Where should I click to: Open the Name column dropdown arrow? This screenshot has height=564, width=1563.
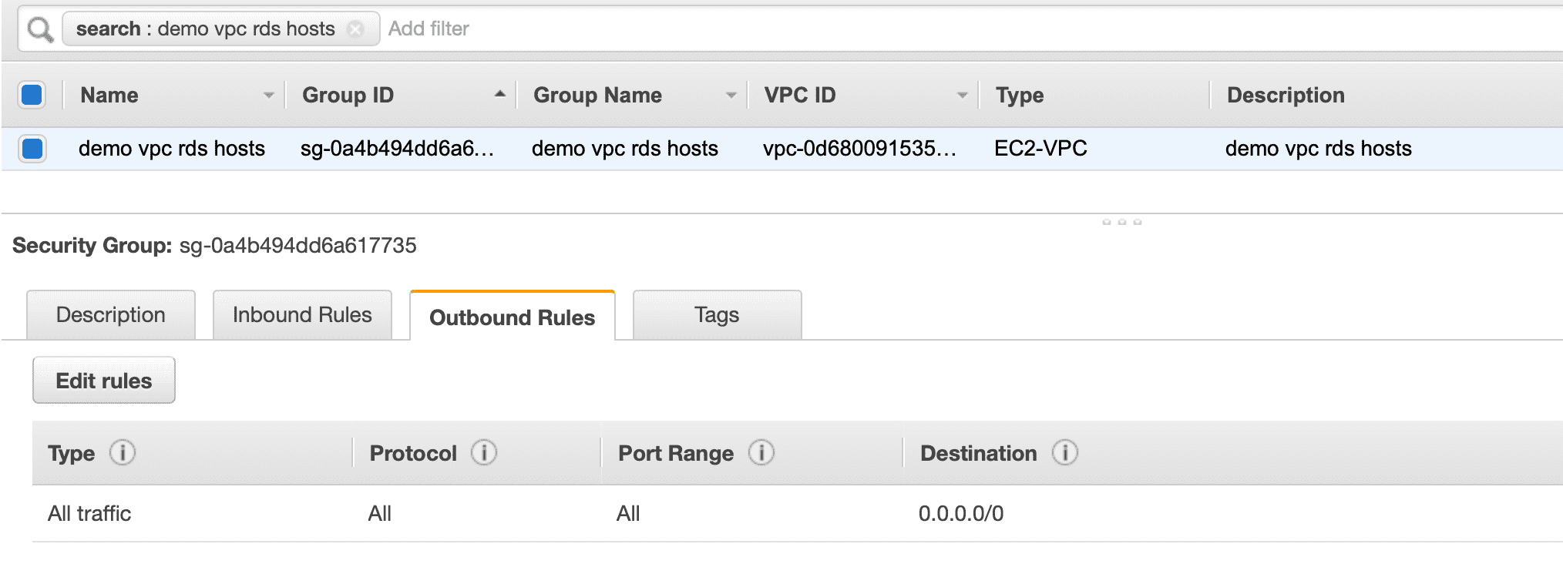coord(268,96)
